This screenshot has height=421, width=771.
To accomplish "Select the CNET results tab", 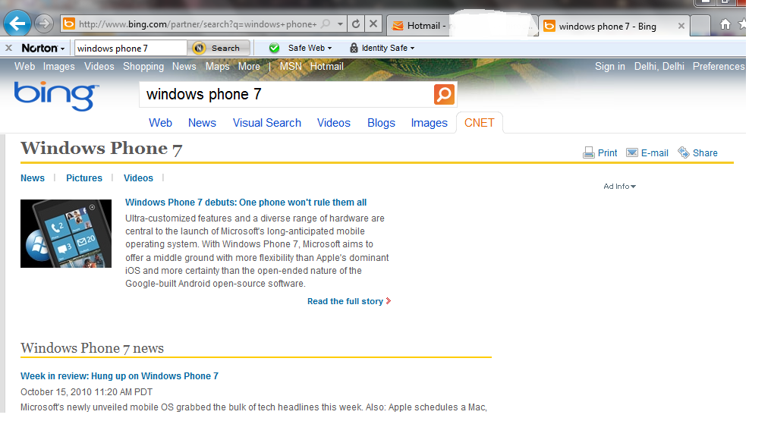I will tap(480, 123).
